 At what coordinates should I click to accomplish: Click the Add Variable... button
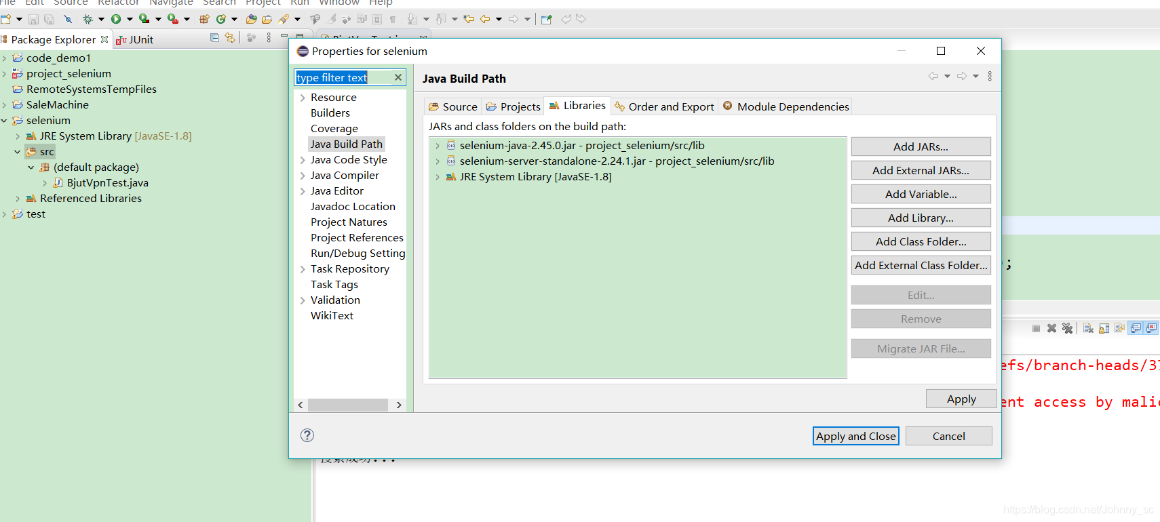click(x=921, y=194)
